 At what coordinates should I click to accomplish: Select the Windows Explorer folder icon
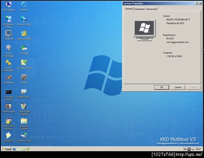click(24, 123)
